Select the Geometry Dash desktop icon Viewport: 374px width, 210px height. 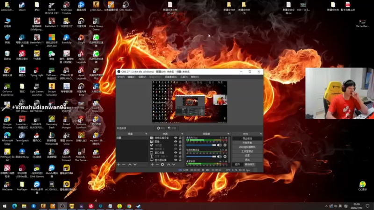tap(51, 122)
